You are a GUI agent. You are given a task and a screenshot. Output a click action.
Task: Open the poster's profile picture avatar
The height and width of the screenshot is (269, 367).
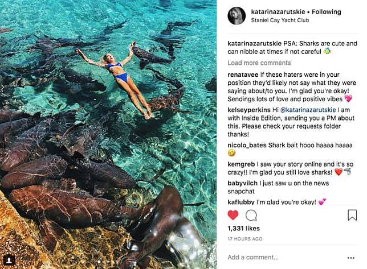[x=236, y=15]
